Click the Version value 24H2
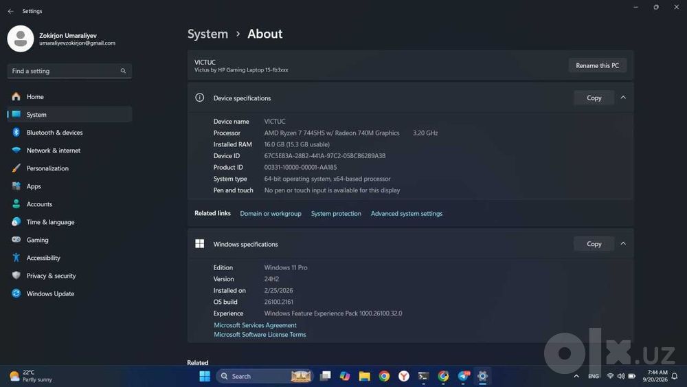This screenshot has height=387, width=687. (271, 279)
